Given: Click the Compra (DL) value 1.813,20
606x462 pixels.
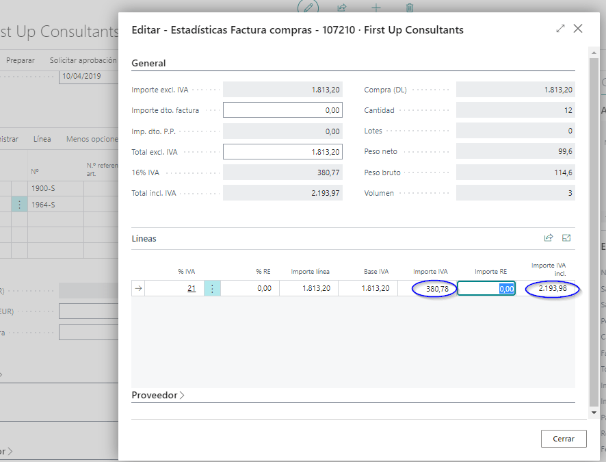Looking at the screenshot, I should tap(516, 90).
